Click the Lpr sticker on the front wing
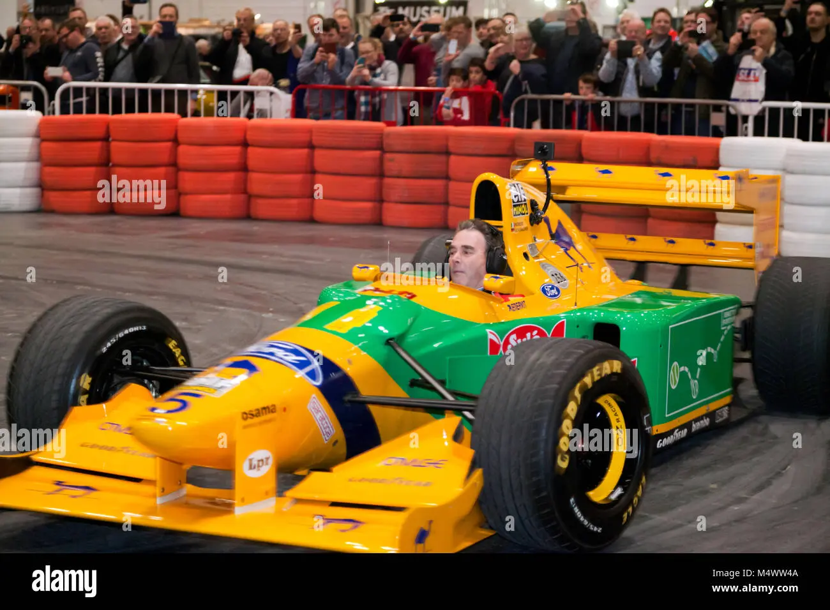 [x=258, y=463]
